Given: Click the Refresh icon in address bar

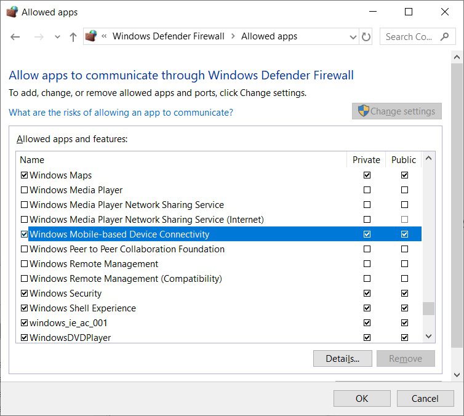Looking at the screenshot, I should pyautogui.click(x=366, y=37).
